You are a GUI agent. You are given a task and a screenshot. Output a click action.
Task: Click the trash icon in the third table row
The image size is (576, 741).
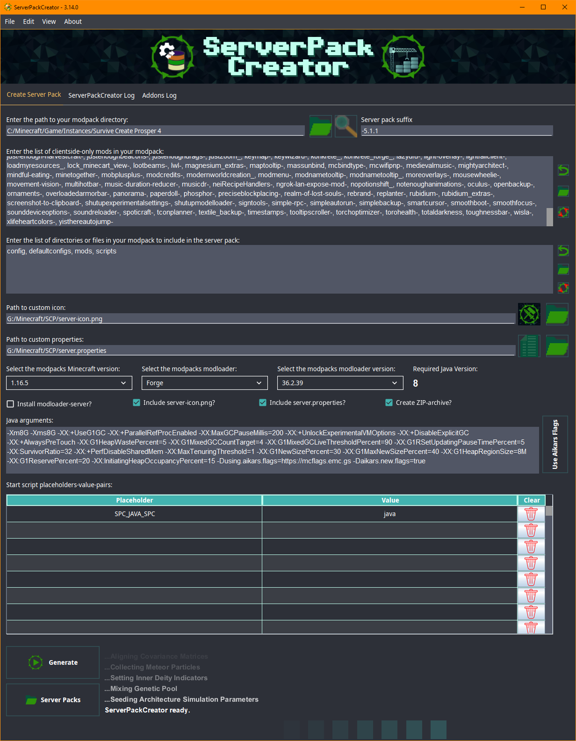pos(531,547)
